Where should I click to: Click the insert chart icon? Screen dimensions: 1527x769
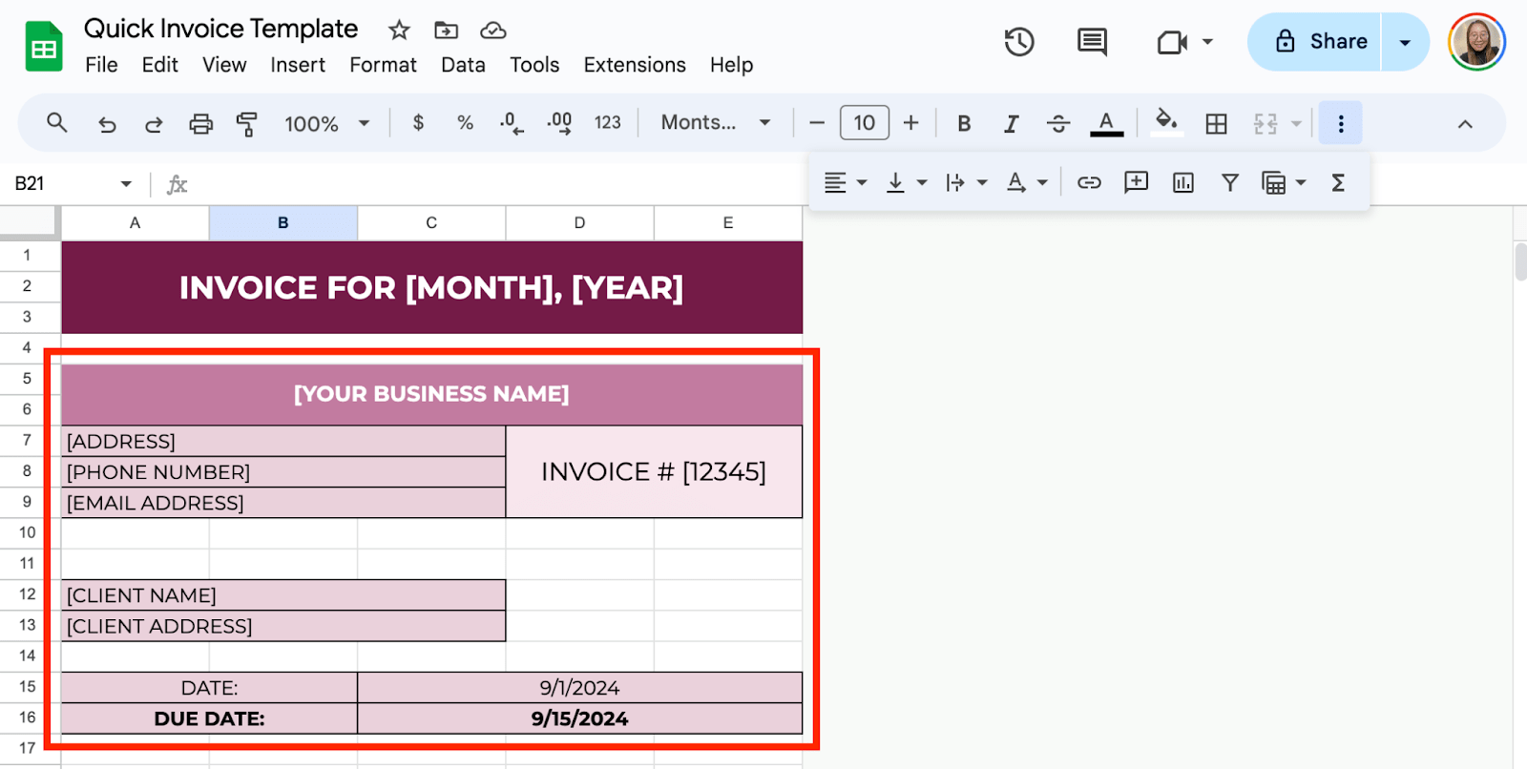pos(1182,183)
